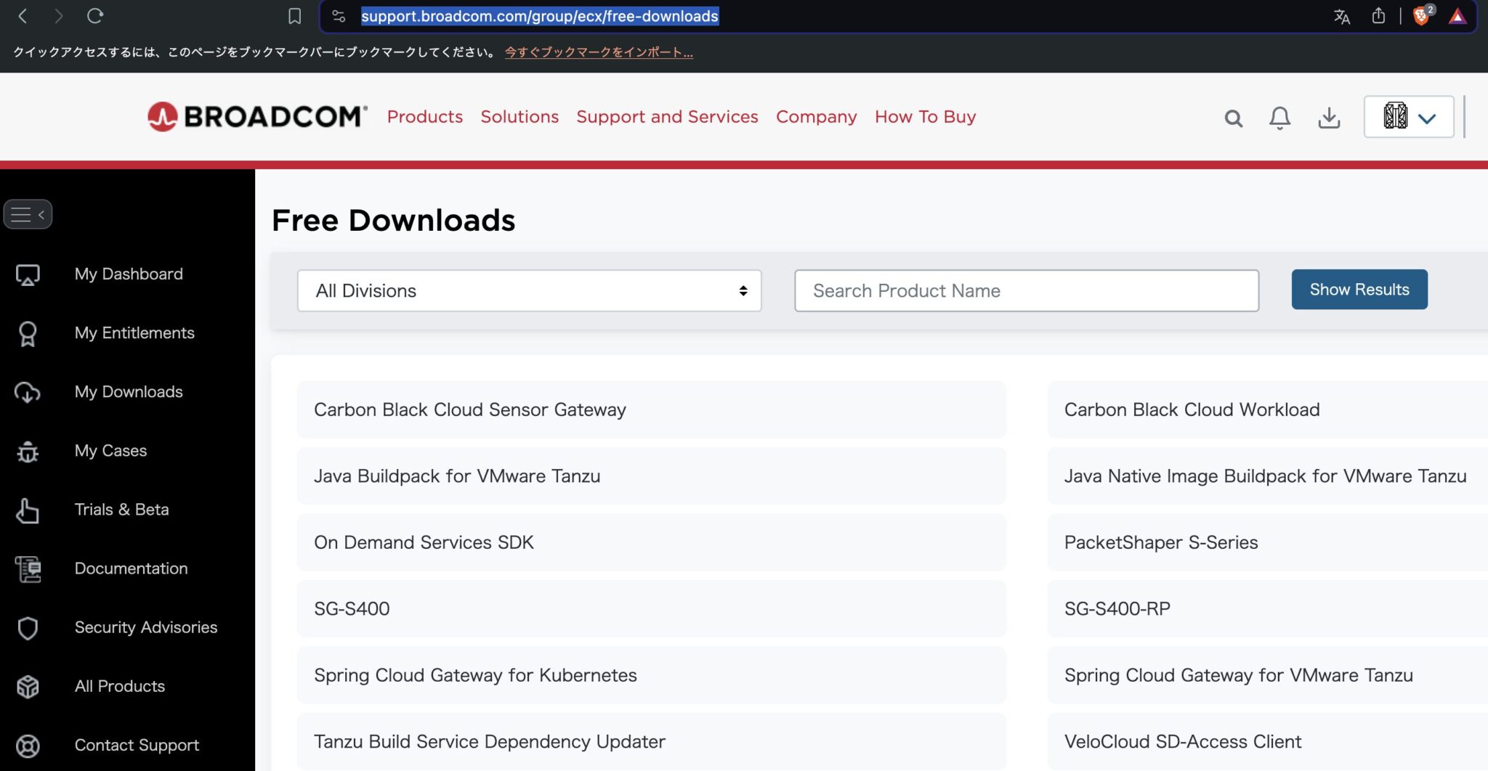The width and height of the screenshot is (1488, 771).
Task: Open Carbon Black Cloud Sensor Gateway item
Action: (x=651, y=409)
